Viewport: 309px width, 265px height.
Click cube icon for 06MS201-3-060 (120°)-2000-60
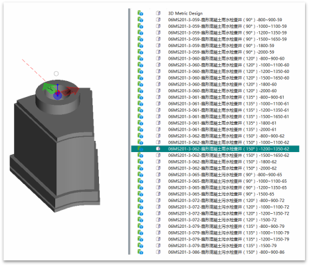point(158,90)
